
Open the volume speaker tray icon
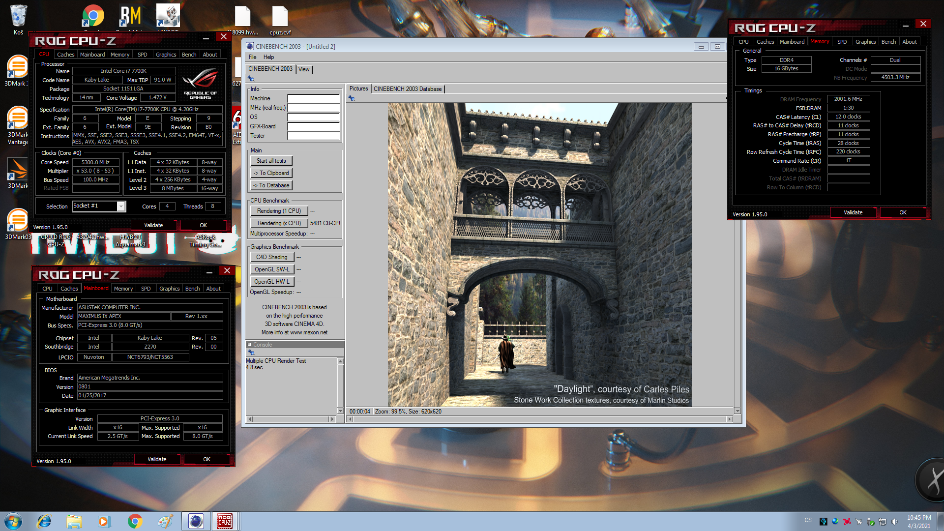coord(894,522)
